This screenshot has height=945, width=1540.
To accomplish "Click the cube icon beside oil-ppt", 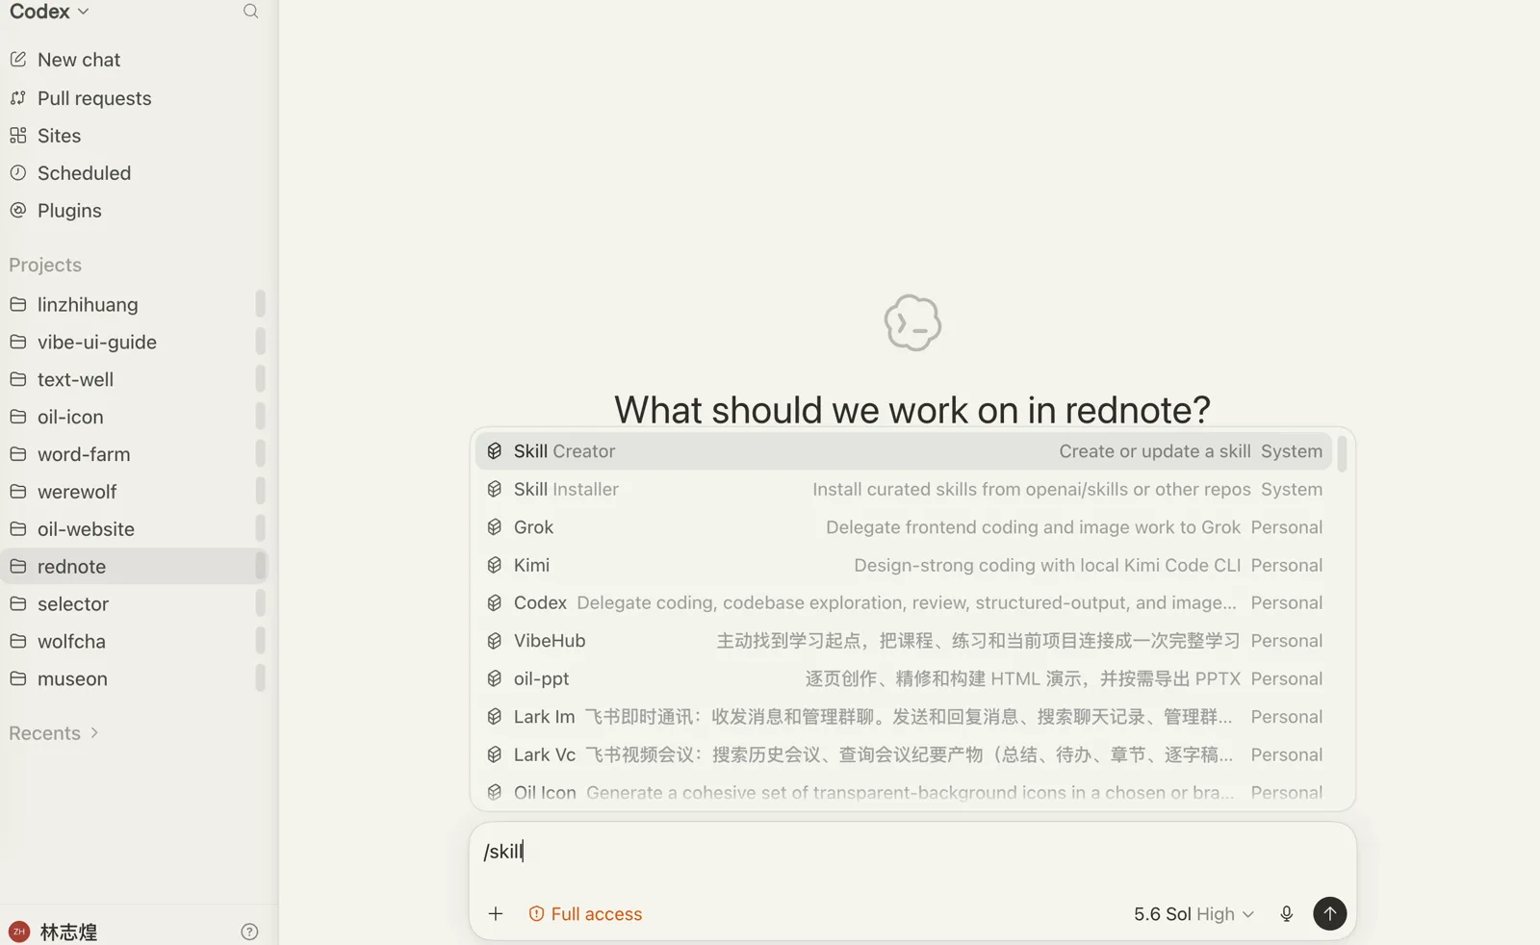I will pos(495,678).
